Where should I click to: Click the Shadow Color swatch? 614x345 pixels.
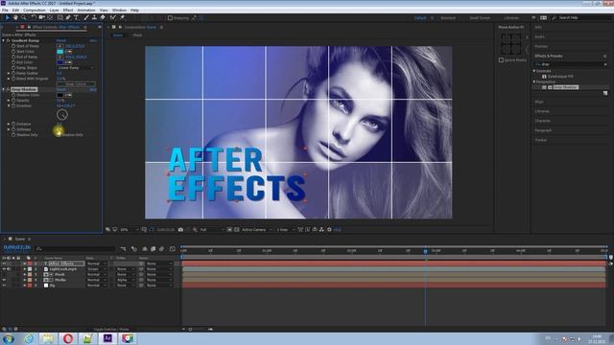(59, 95)
